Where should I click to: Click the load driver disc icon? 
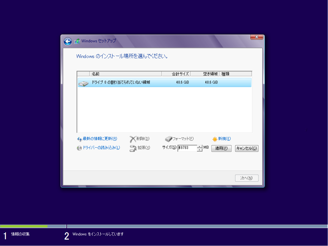[79, 148]
